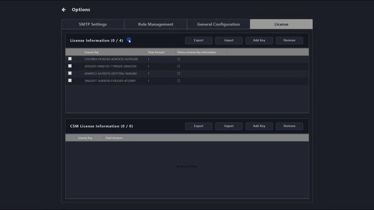Select the License tab

[281, 24]
